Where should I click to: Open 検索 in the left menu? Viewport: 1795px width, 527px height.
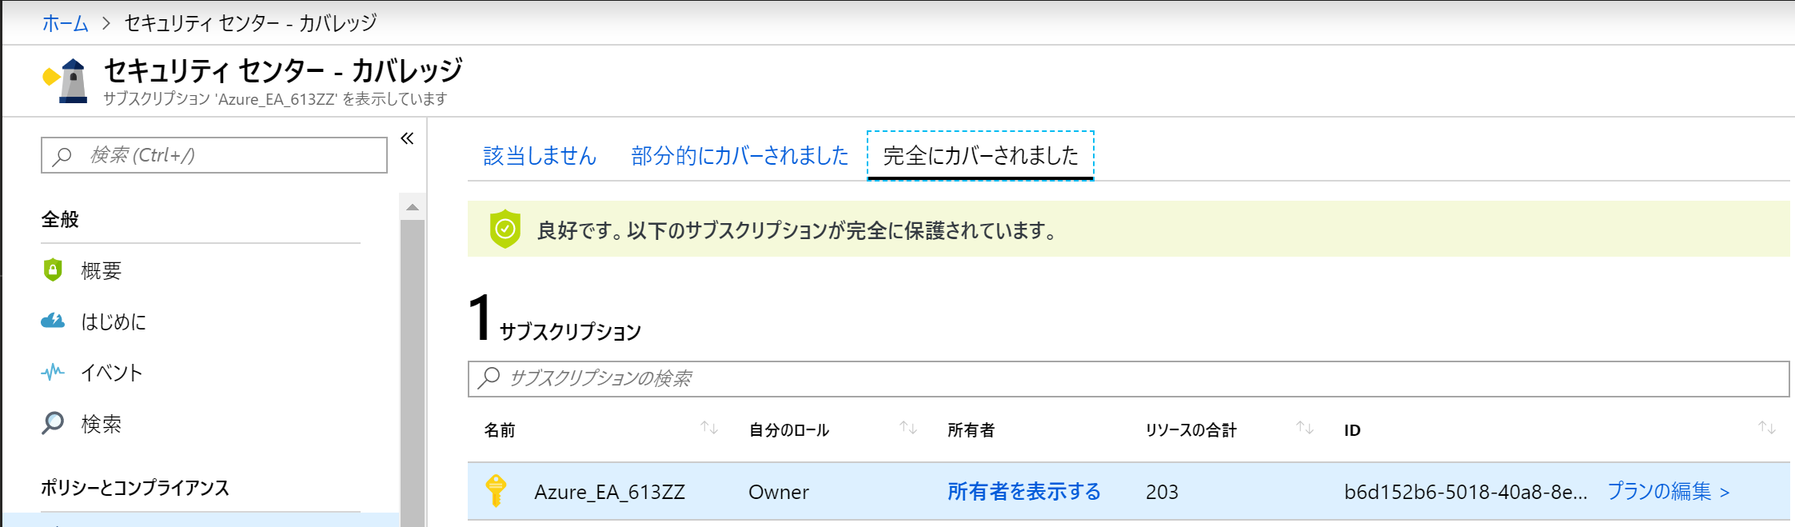coord(102,424)
